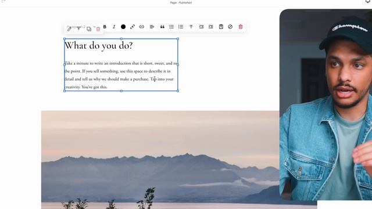The width and height of the screenshot is (372, 209).
Task: Click the "Page · Published" status text
Action: pos(181,2)
